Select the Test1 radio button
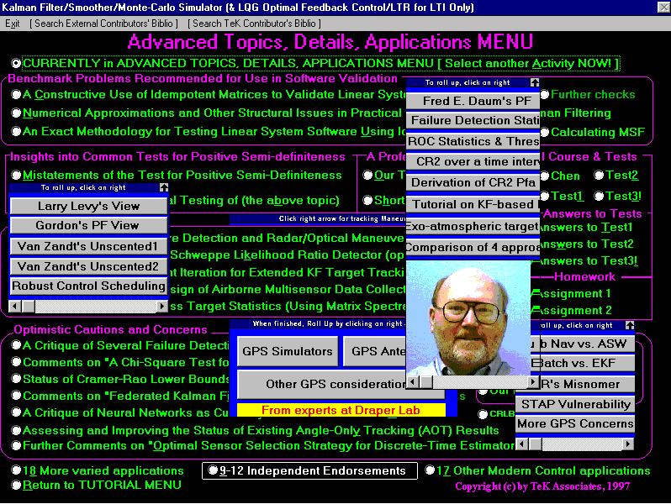This screenshot has height=504, width=671. 545,197
